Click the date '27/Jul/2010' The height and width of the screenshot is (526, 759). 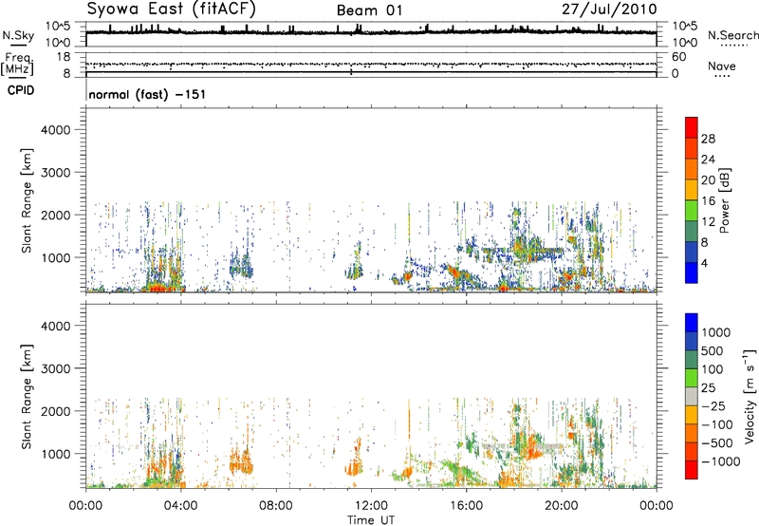609,9
